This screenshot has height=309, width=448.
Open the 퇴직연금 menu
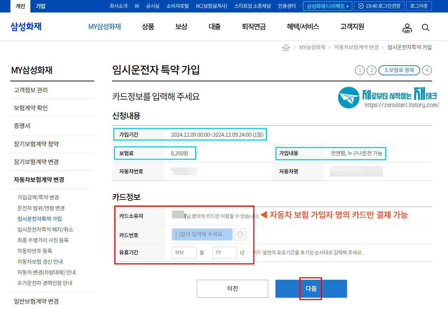[x=254, y=27]
